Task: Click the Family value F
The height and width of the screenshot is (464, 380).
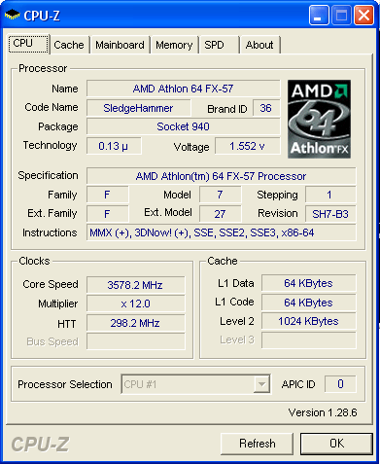Action: (x=107, y=195)
